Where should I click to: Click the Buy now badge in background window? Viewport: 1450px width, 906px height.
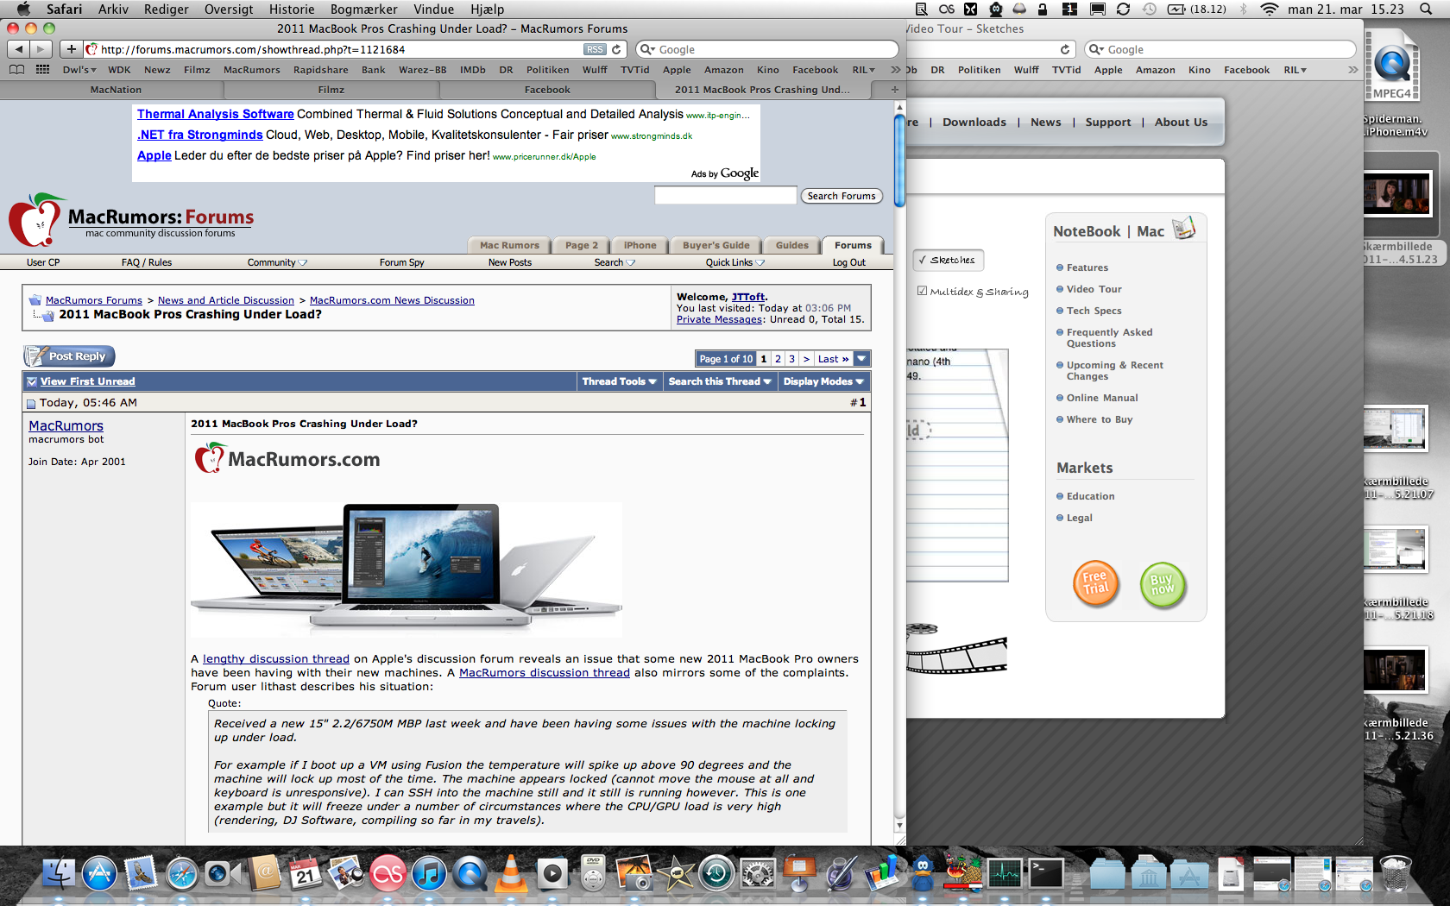click(x=1163, y=586)
